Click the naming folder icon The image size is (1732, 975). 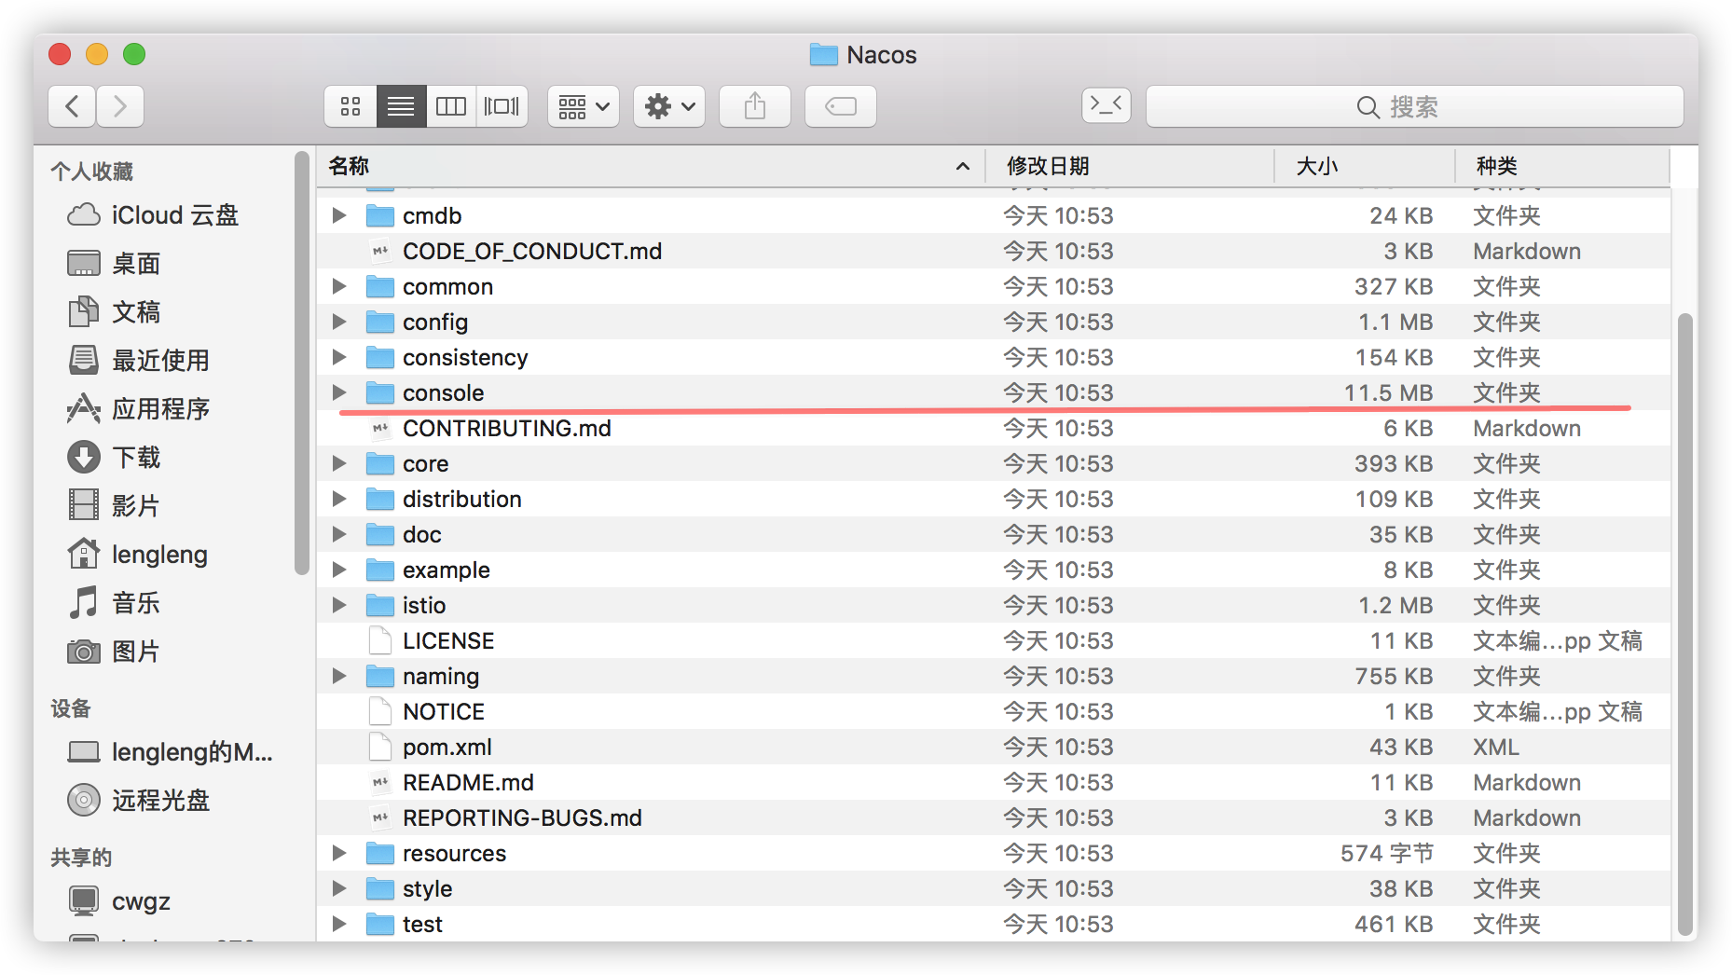[x=379, y=676]
